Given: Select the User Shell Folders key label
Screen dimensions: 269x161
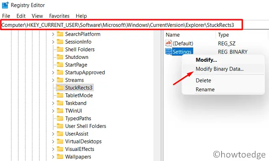Looking at the screenshot, I should 86,126.
